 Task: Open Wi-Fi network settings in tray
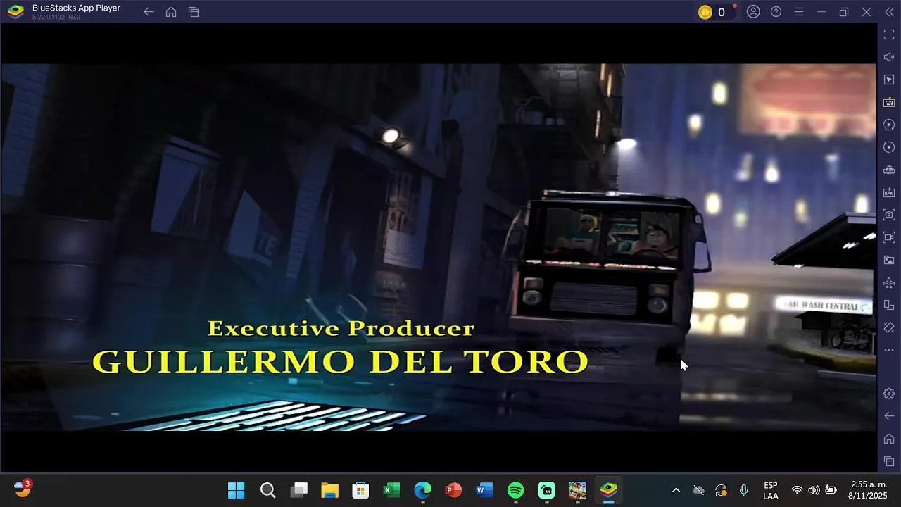click(797, 490)
